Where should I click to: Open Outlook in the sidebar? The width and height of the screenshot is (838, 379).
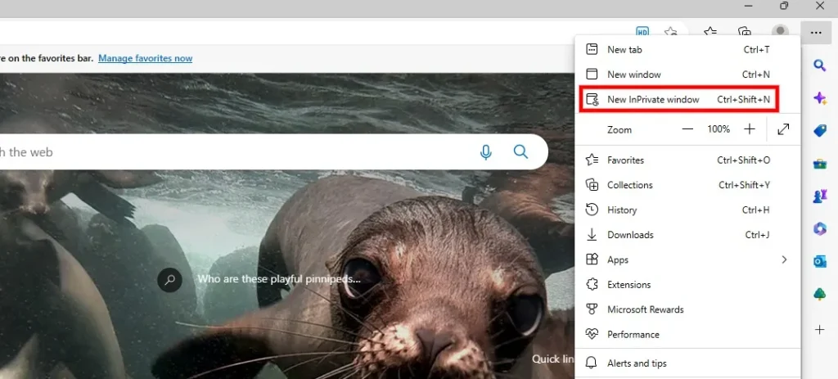pos(820,261)
